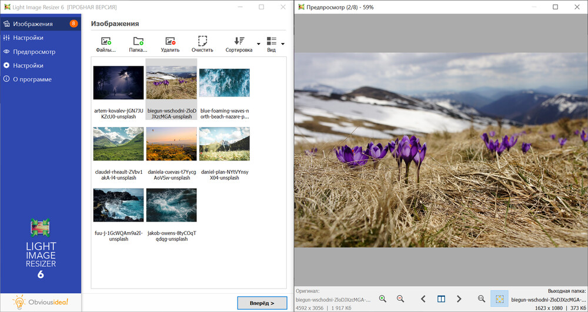Zoom out on preview image
Viewport: 588px width, 312px height.
click(400, 298)
